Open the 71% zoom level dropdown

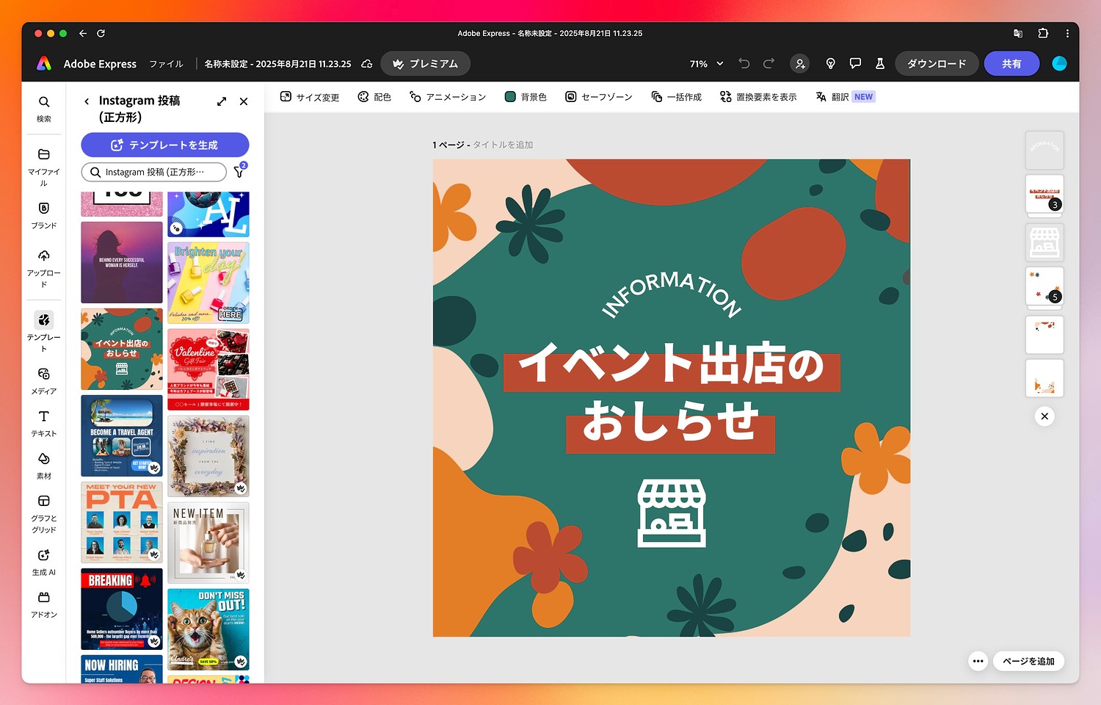coord(706,64)
